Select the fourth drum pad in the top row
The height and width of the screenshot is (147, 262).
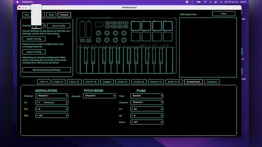[x=167, y=26]
